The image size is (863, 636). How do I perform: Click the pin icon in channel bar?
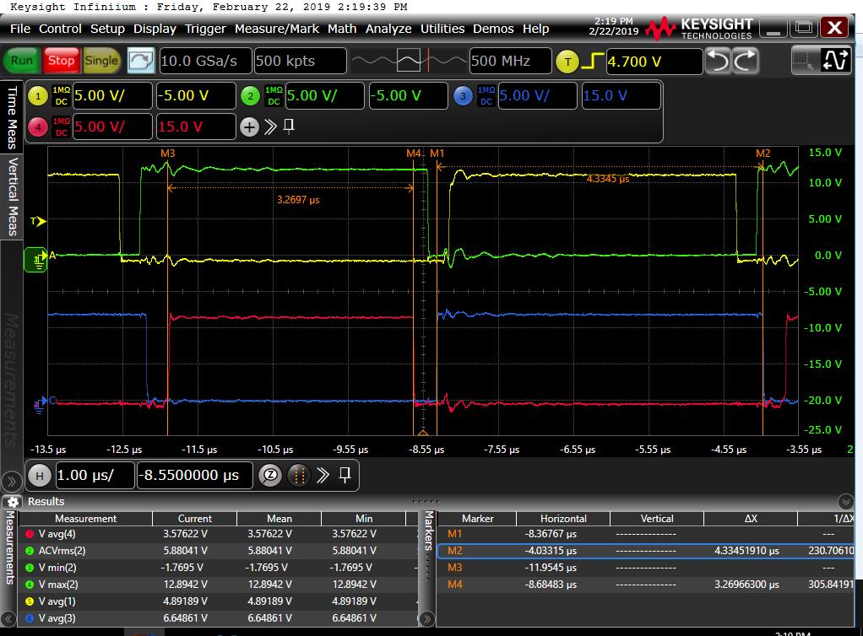pos(289,127)
